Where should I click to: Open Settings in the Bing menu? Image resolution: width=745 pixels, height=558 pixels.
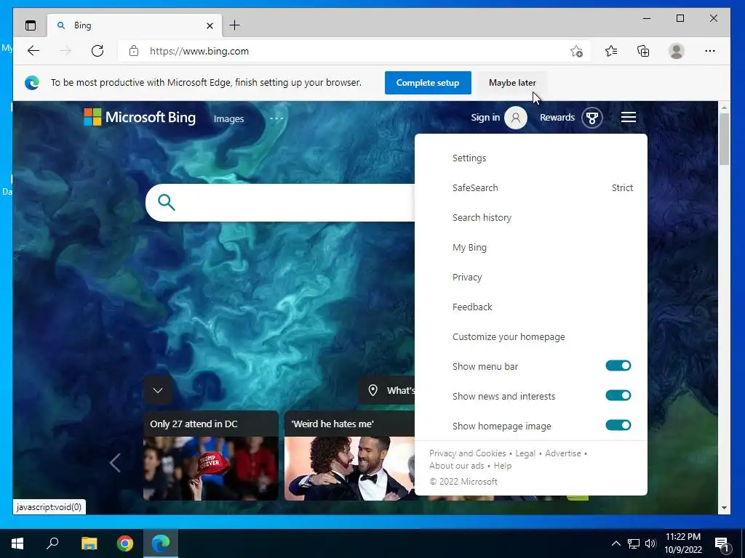coord(469,158)
